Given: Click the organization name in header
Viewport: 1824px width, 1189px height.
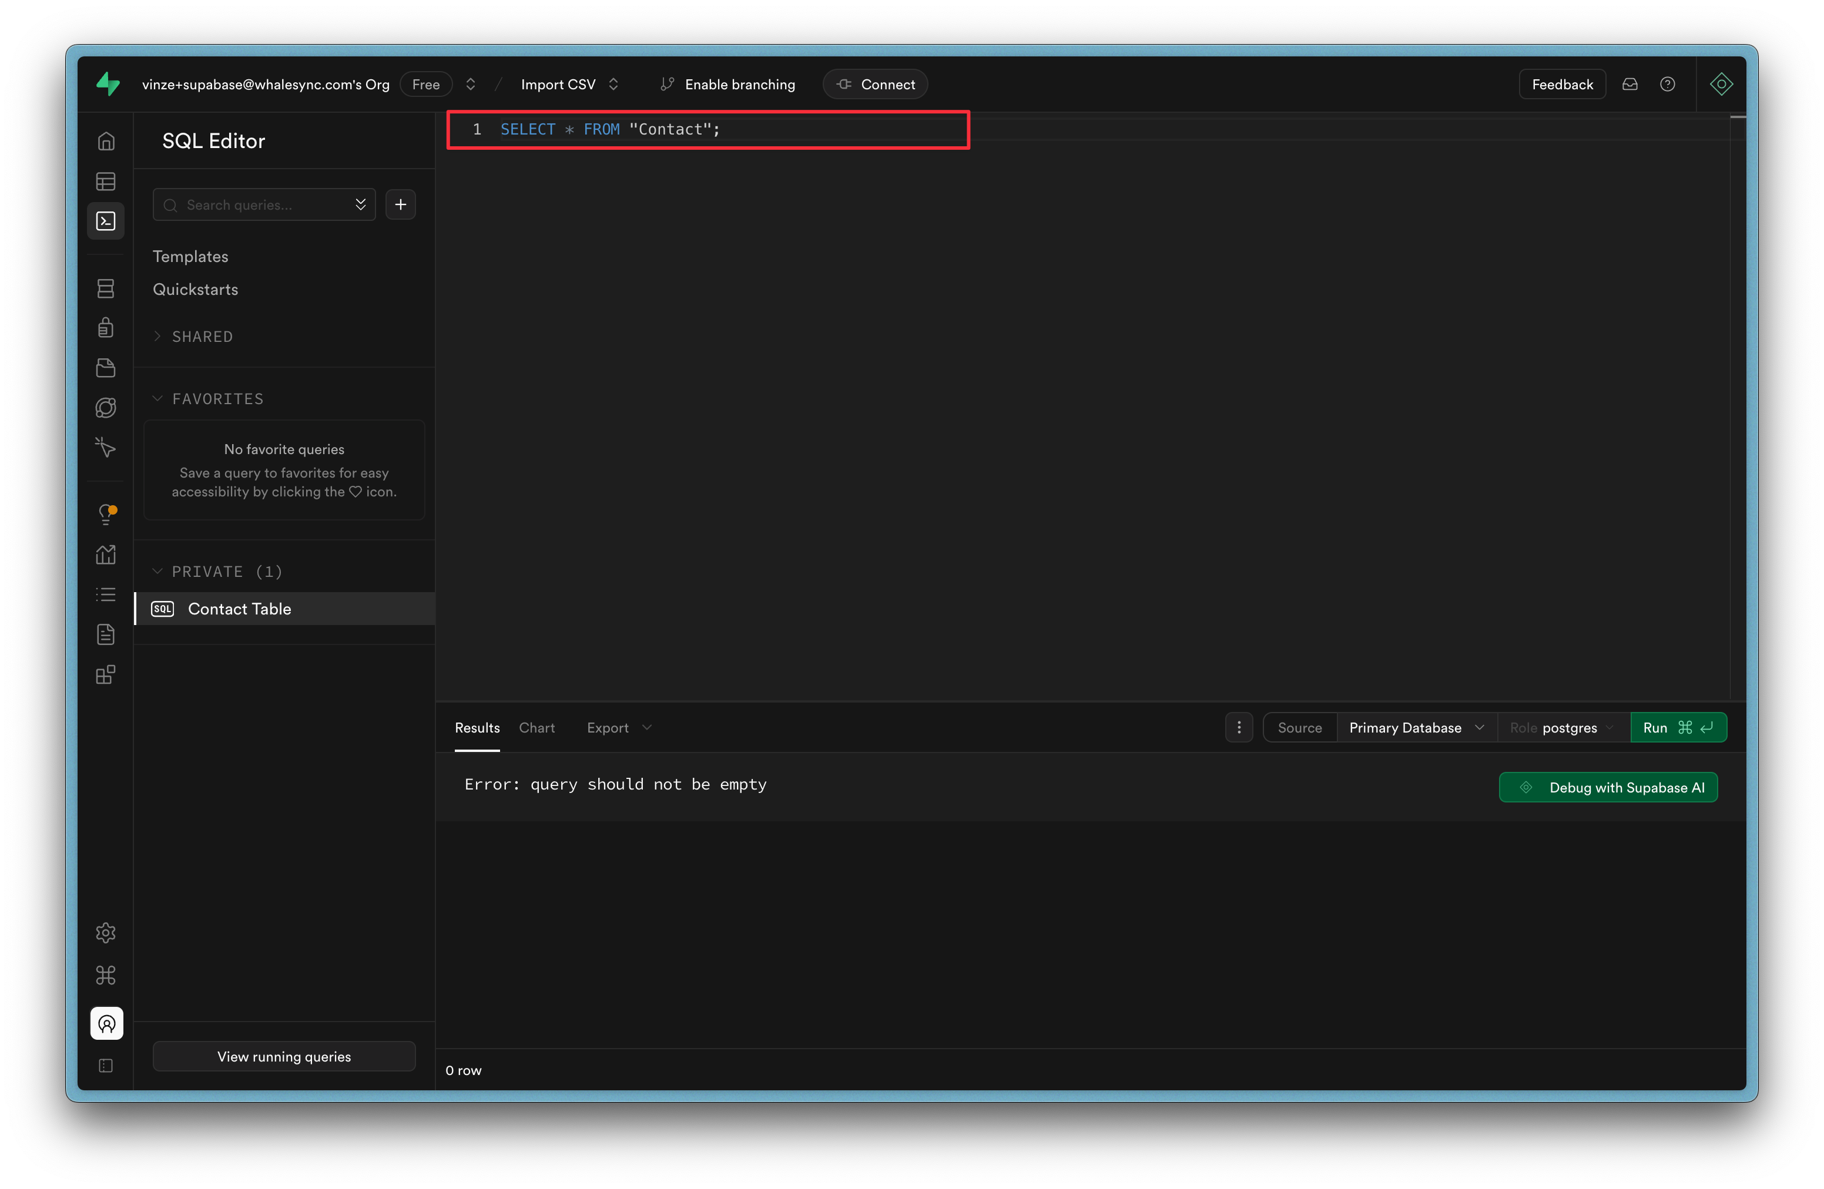Looking at the screenshot, I should [x=265, y=84].
